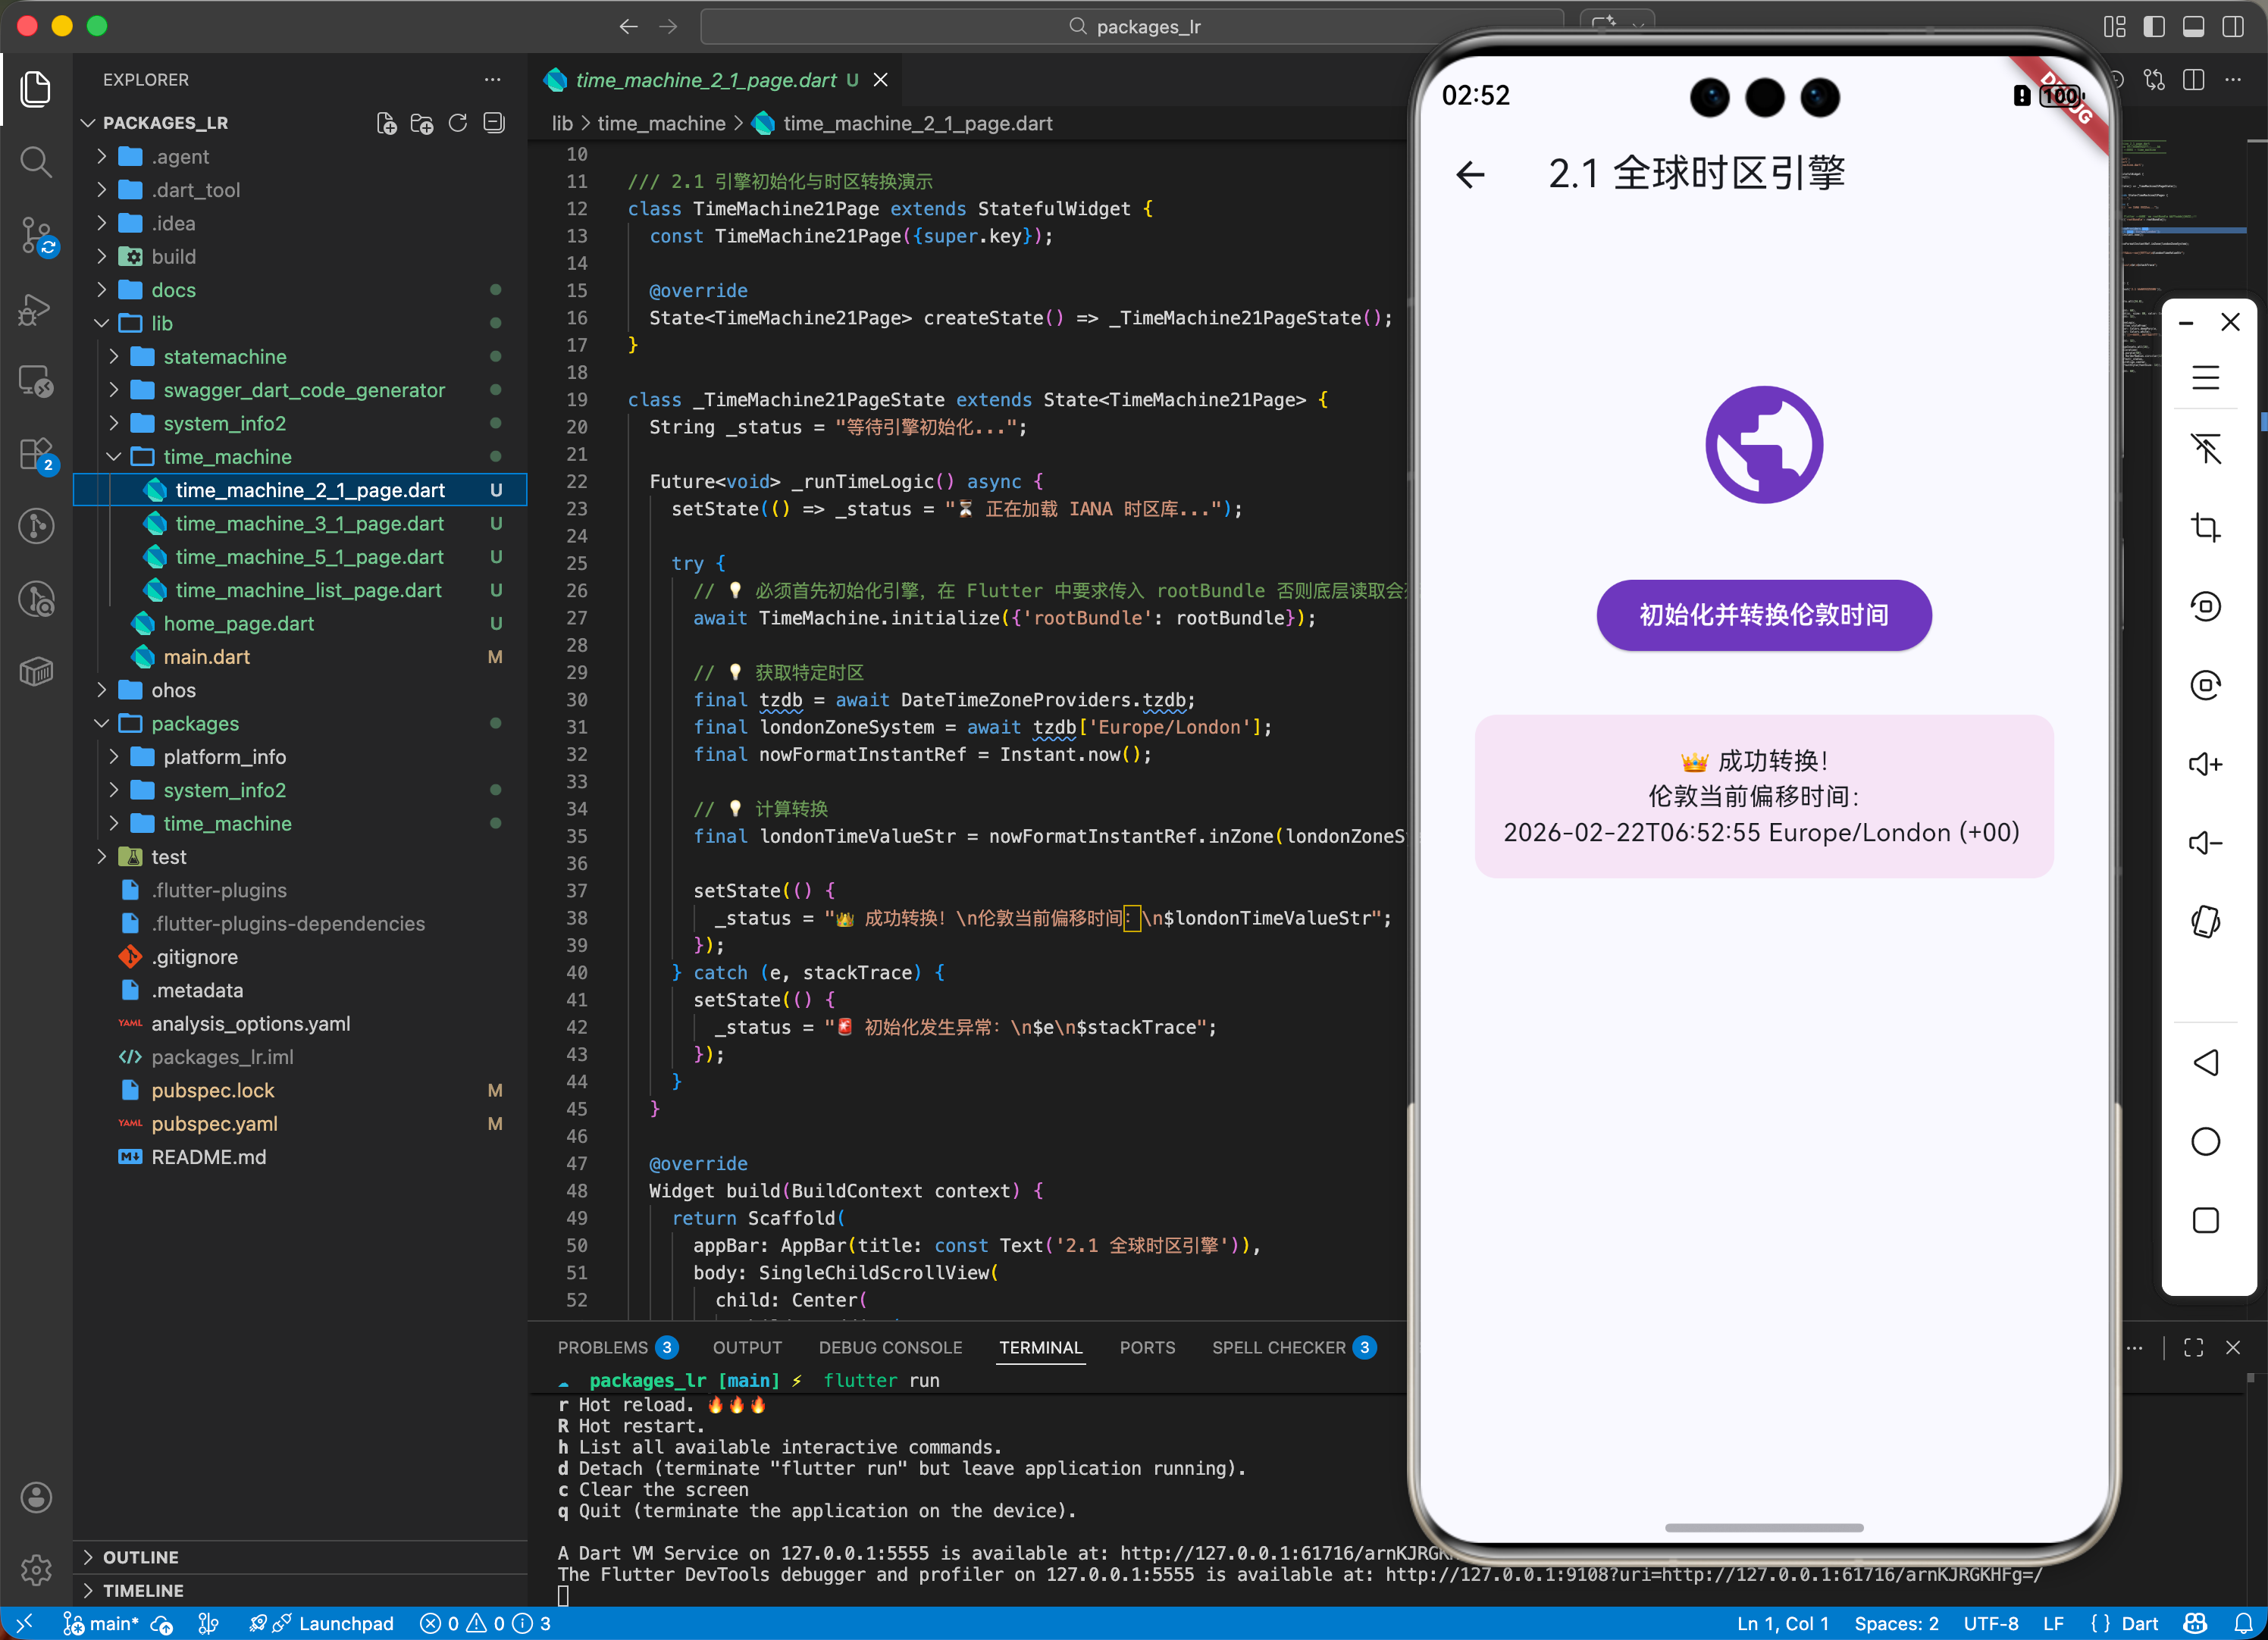This screenshot has width=2268, height=1640.
Task: Open the PROBLEMS tab
Action: pyautogui.click(x=603, y=1348)
